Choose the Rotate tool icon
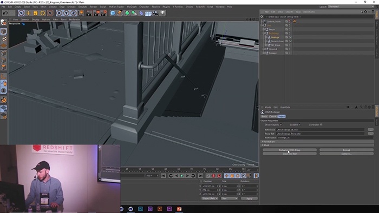Screen dimensions: 379x213 pos(43,13)
